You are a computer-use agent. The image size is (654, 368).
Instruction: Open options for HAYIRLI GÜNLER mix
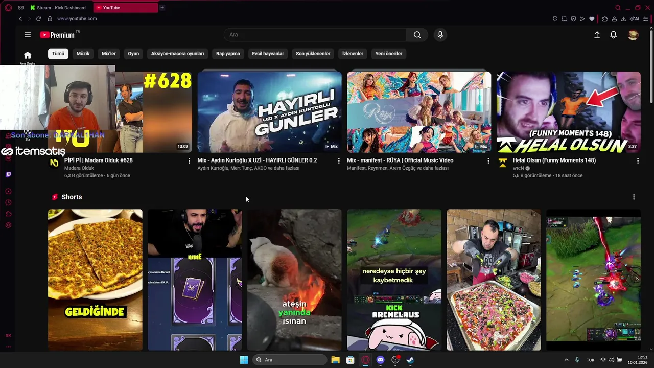point(339,160)
